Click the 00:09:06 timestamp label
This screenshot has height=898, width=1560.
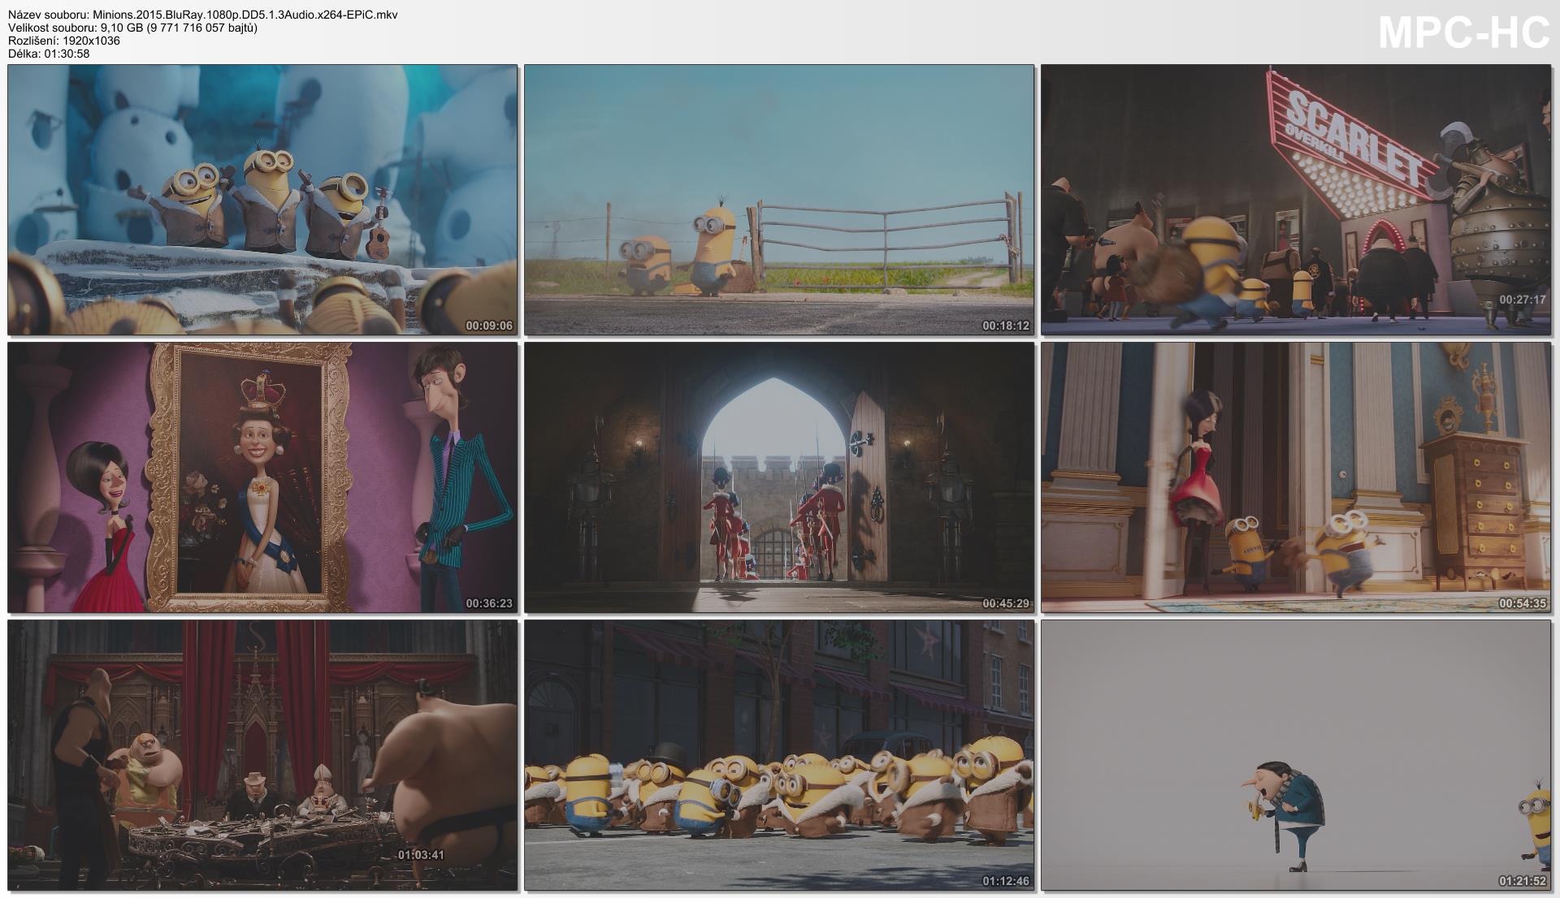(x=488, y=326)
